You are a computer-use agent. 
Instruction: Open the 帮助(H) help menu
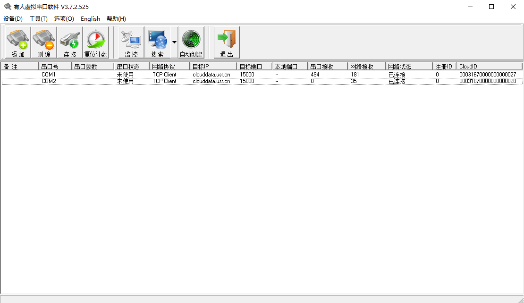tap(116, 19)
